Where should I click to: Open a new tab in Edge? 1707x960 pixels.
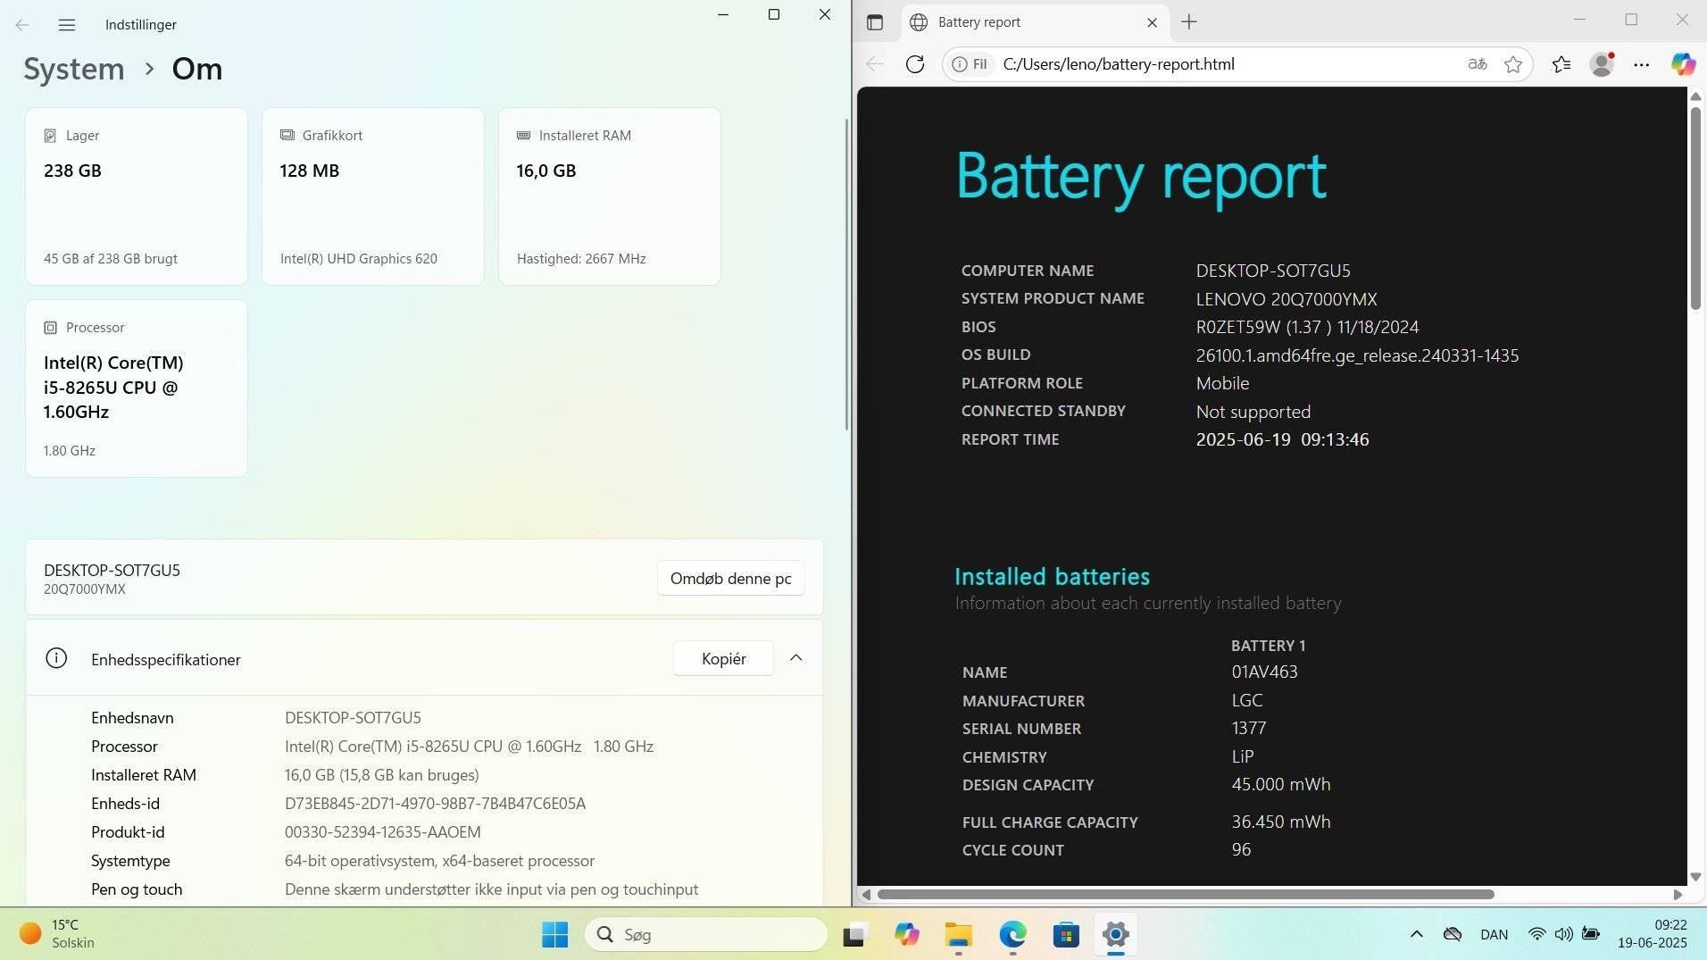pyautogui.click(x=1188, y=22)
